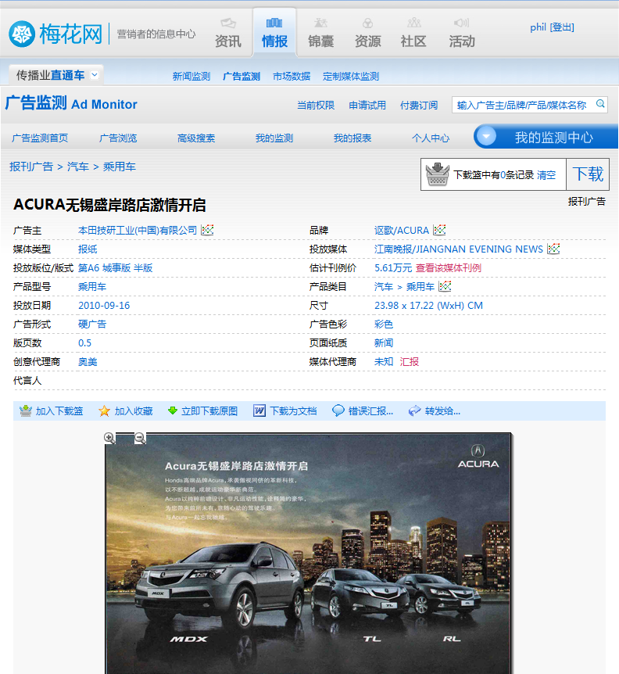The image size is (619, 674).
Task: Click the 加入下载篮 text link
Action: click(59, 411)
